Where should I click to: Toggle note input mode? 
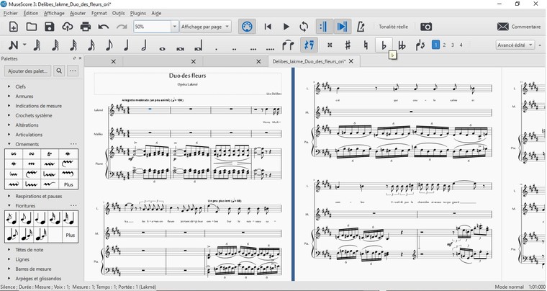tap(12, 45)
